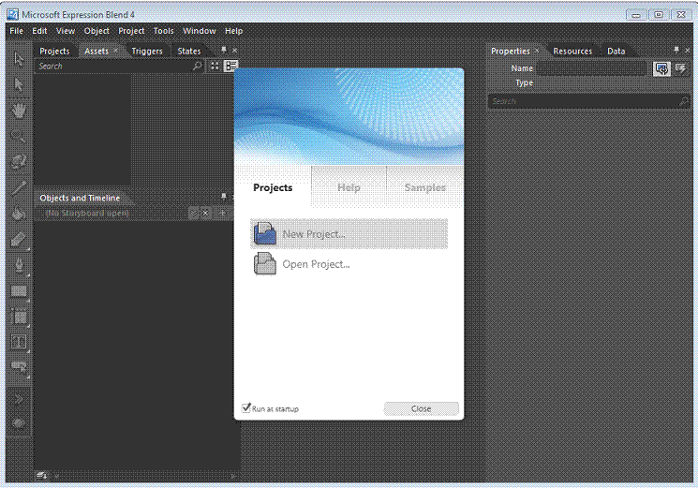Viewport: 698px width, 488px height.
Task: Select the Grid layout panel tool
Action: tap(19, 317)
